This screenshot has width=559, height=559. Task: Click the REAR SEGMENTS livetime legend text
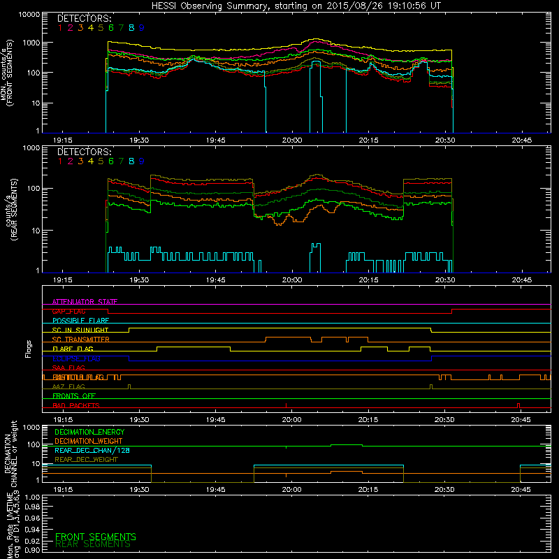[93, 544]
